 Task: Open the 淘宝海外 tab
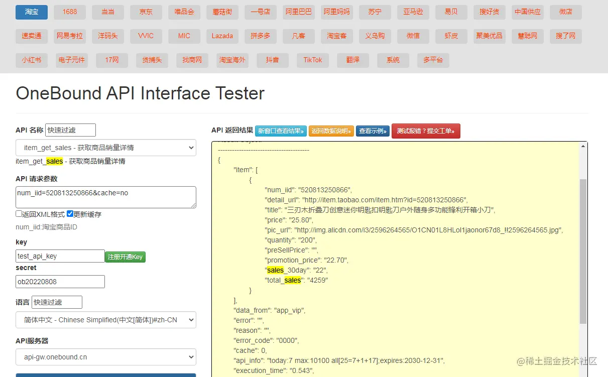(232, 60)
